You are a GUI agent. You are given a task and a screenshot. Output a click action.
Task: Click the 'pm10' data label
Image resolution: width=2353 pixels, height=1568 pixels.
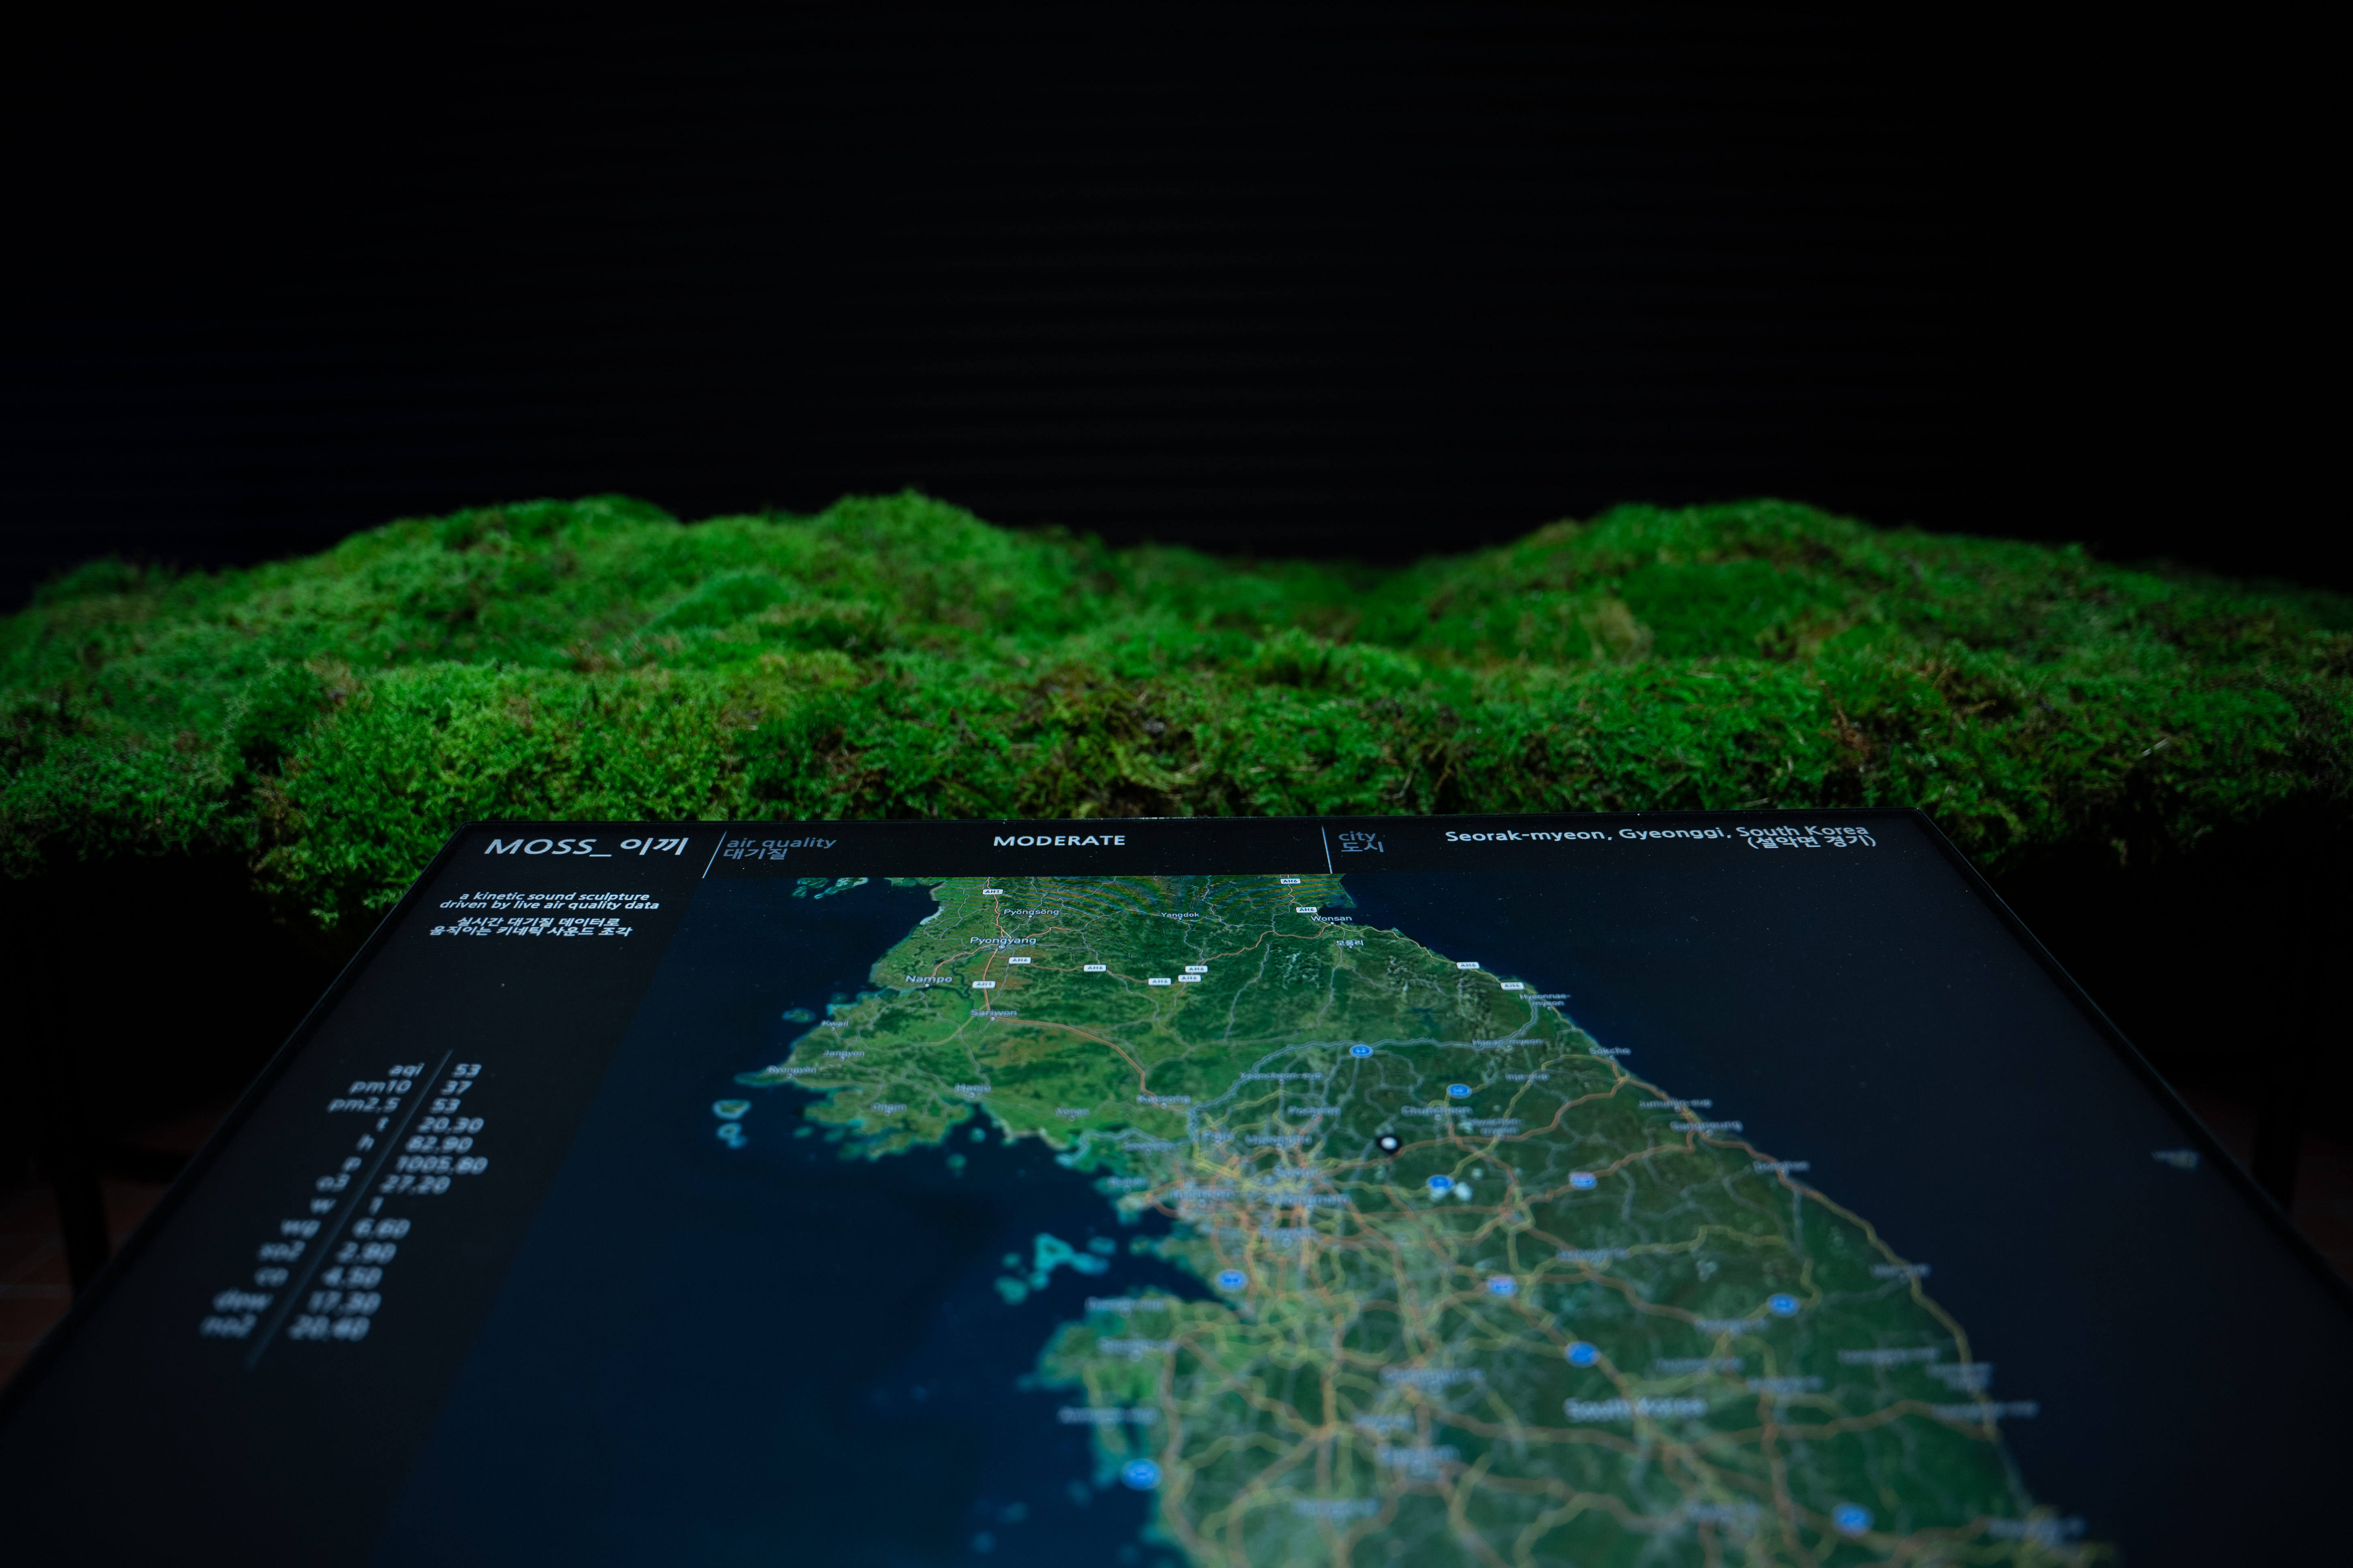click(x=380, y=1086)
